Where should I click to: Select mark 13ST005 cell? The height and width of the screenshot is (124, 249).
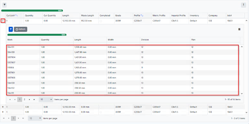click(23, 77)
